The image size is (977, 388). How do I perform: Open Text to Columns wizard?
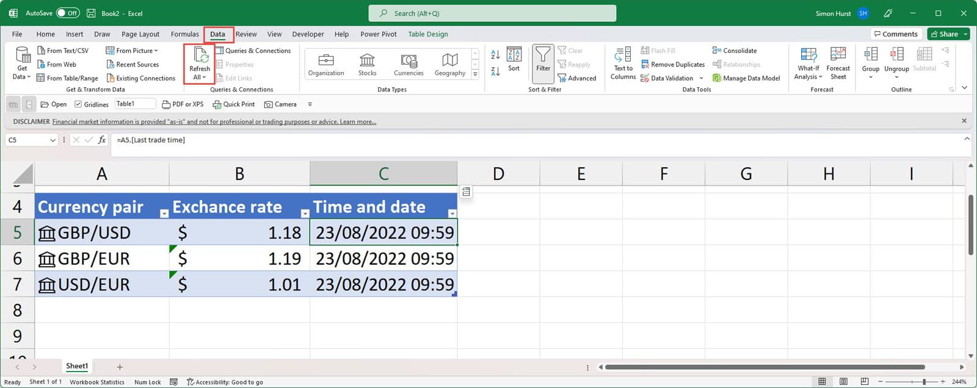click(x=623, y=63)
